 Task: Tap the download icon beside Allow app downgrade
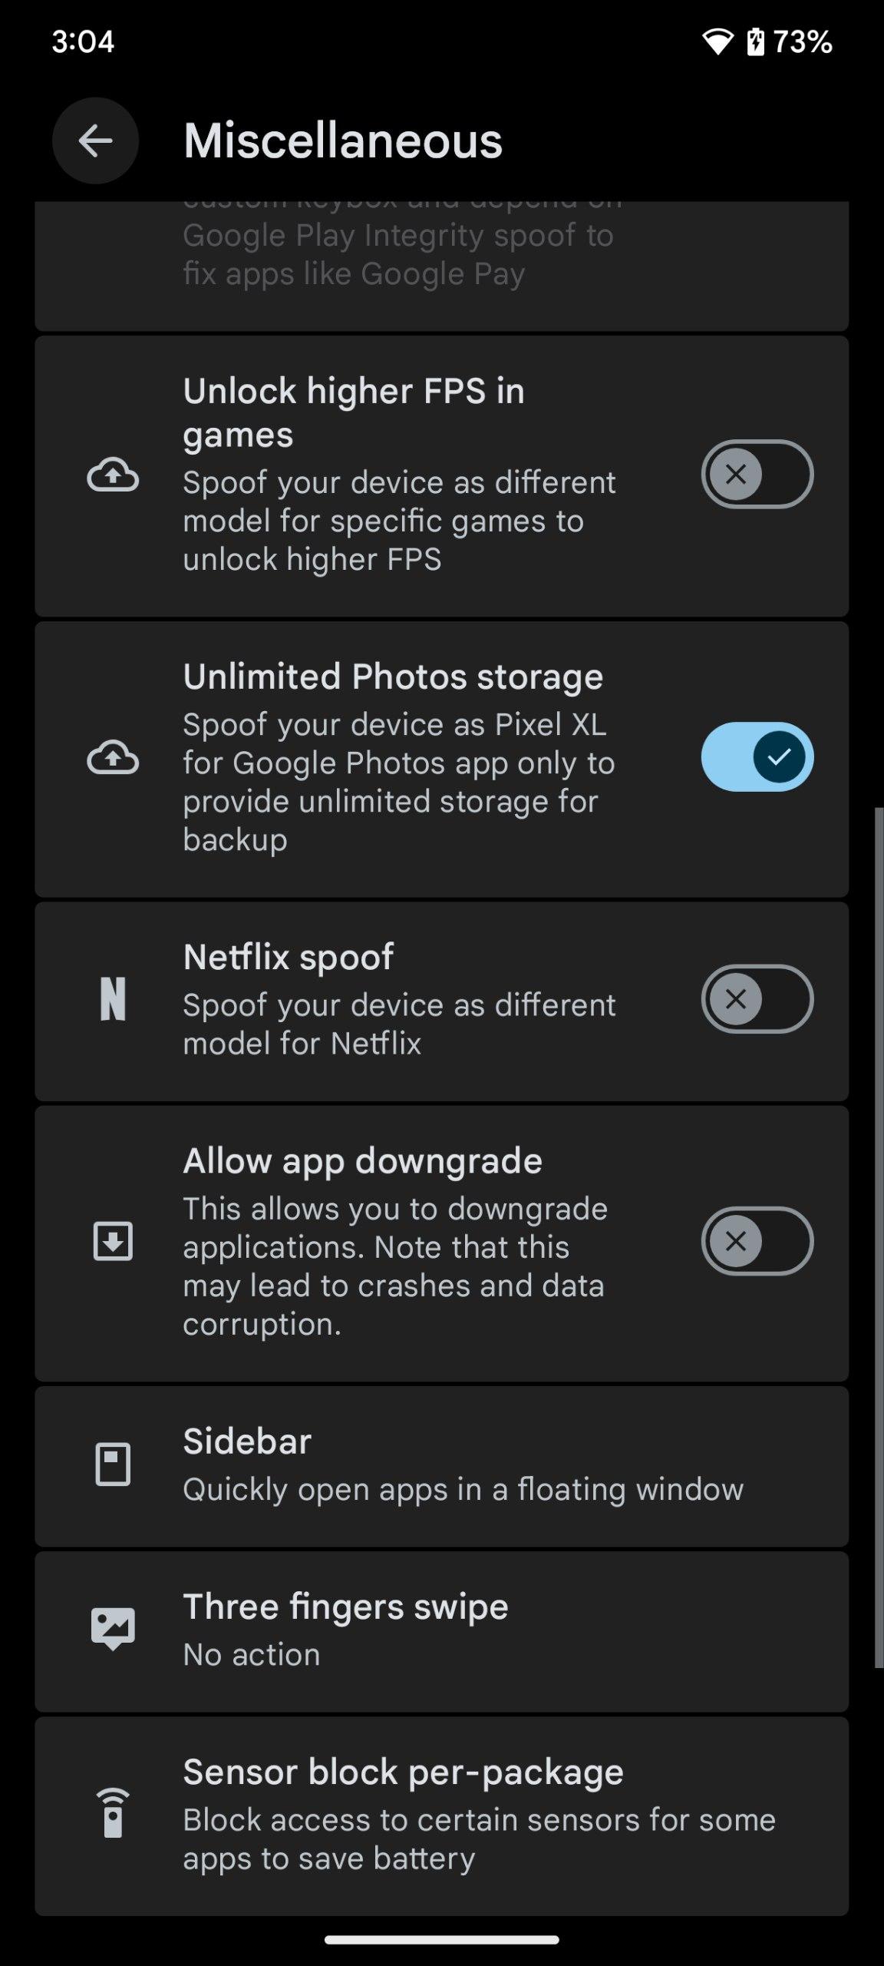point(113,1241)
